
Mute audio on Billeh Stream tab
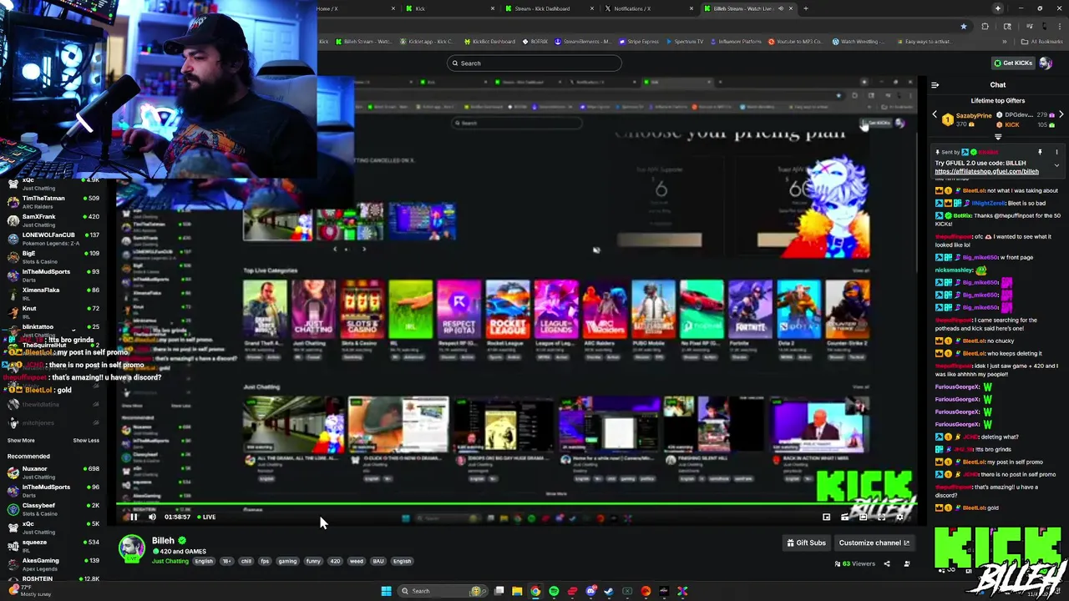[781, 8]
